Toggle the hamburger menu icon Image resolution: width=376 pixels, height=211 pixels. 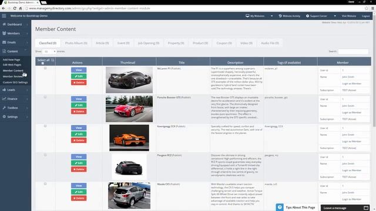[4, 16]
